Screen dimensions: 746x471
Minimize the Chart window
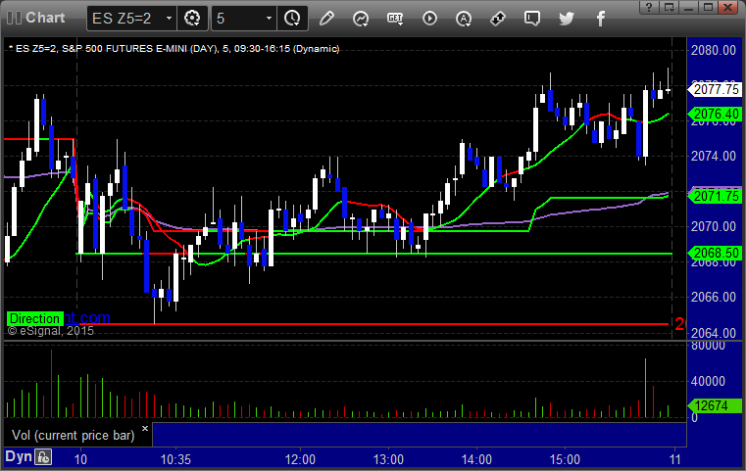[x=688, y=7]
